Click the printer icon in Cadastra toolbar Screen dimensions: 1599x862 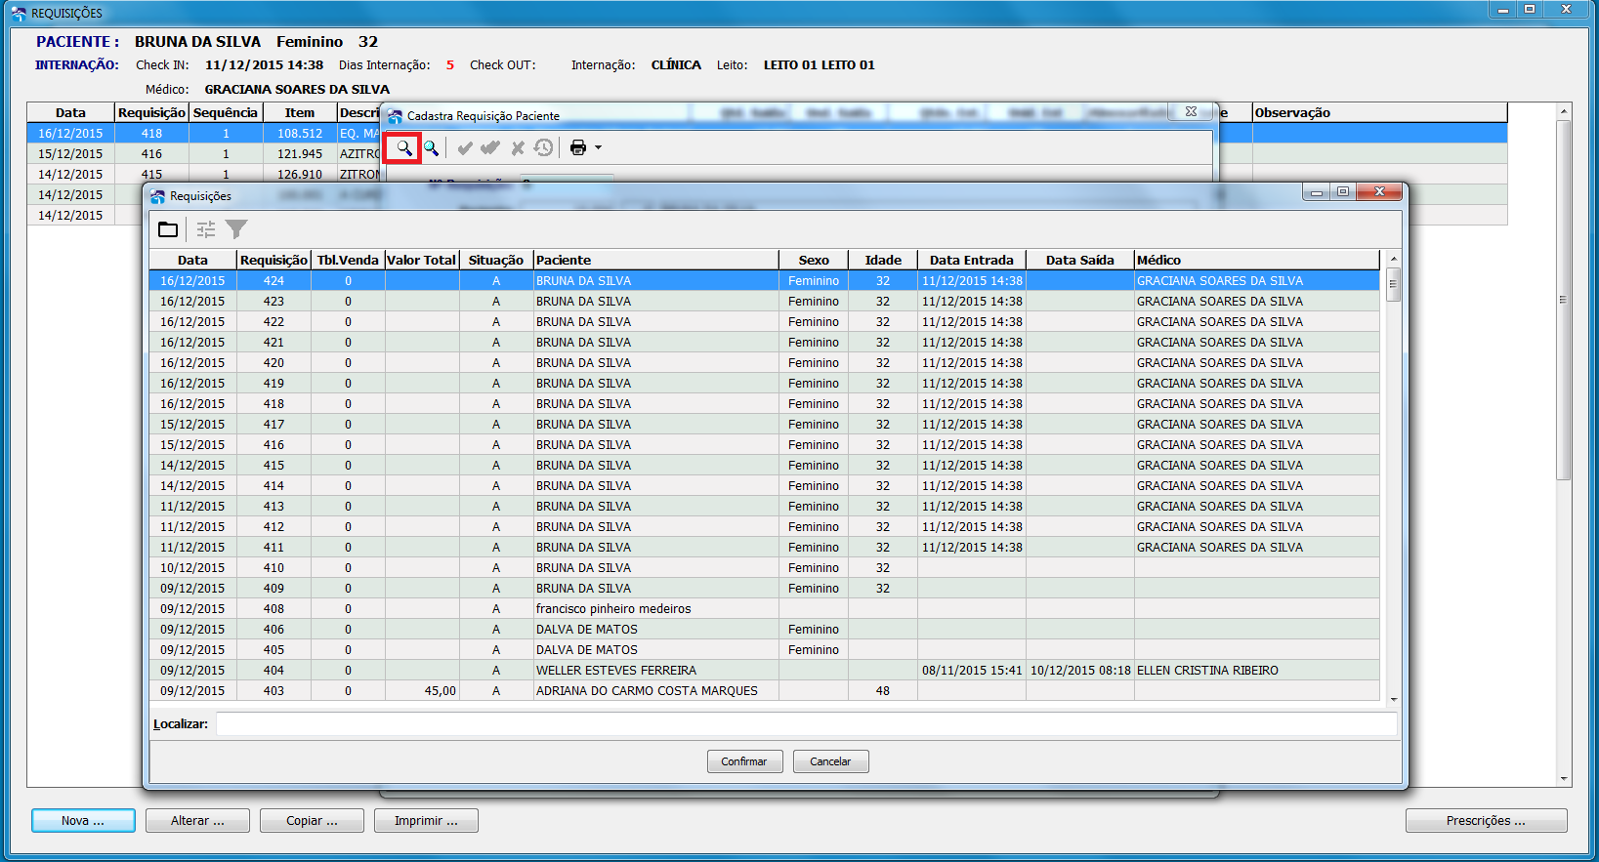pyautogui.click(x=578, y=148)
